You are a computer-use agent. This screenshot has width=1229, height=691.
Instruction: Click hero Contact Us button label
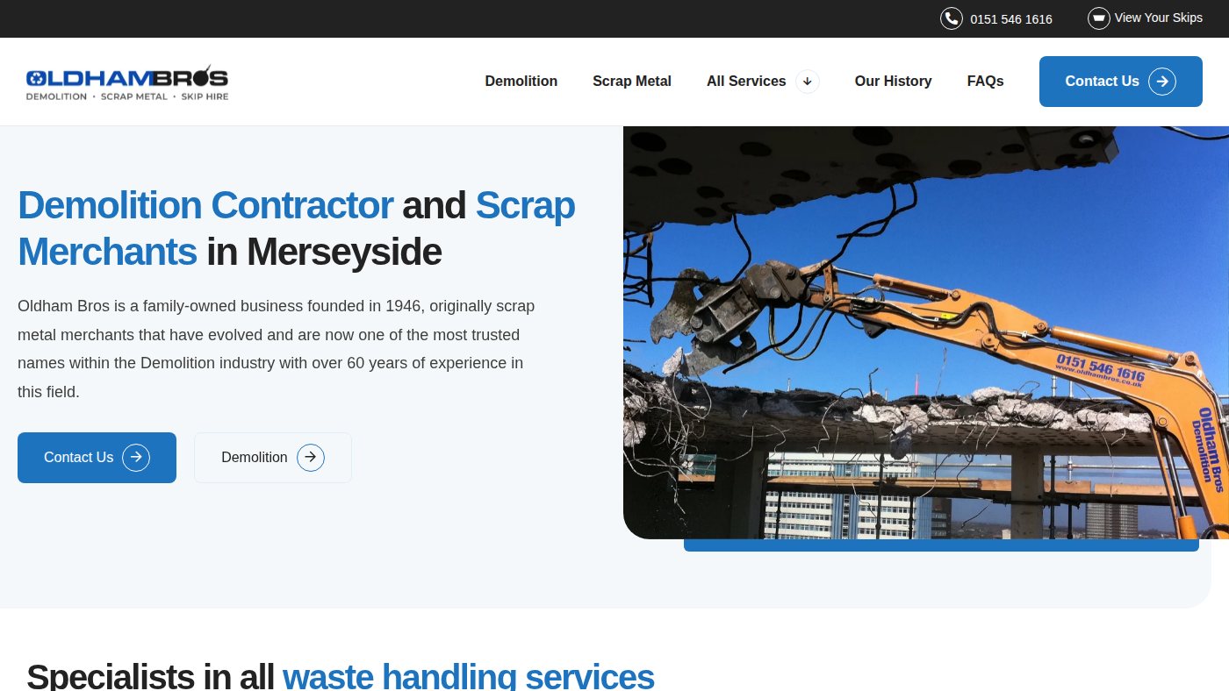(x=79, y=458)
